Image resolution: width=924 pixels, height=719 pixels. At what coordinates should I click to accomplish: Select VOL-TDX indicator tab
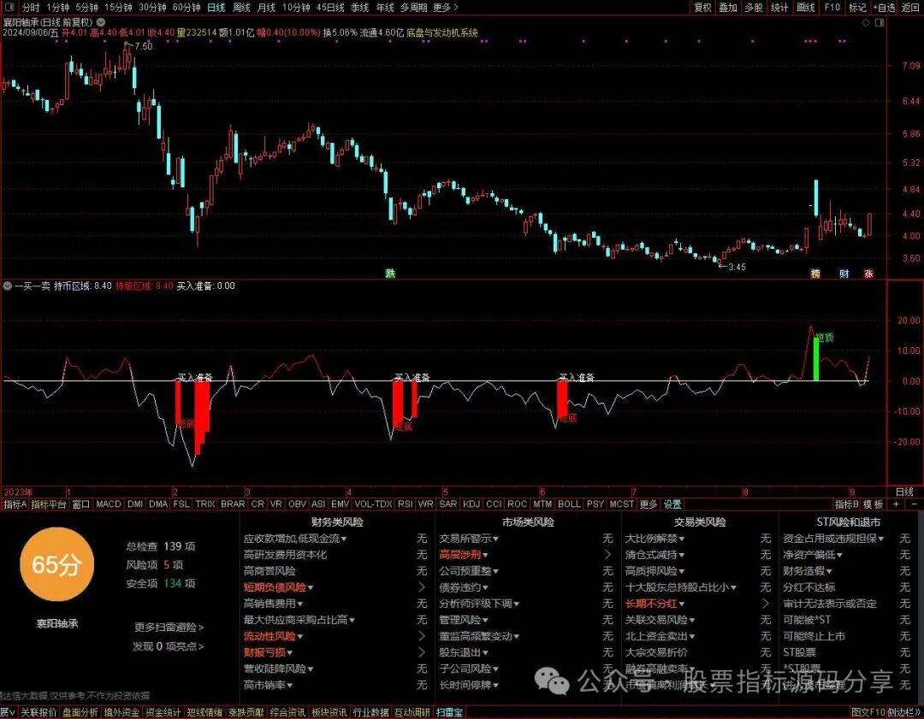click(374, 504)
